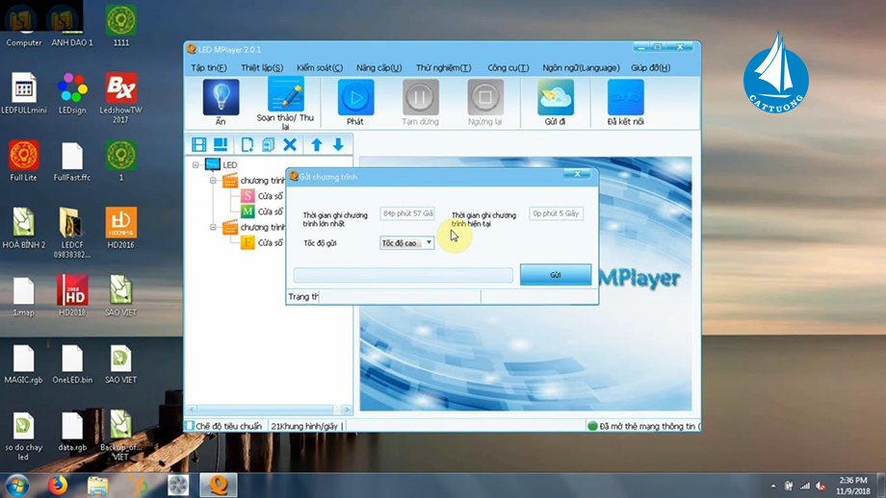Screen dimensions: 886x498
Task: Open the Thử nghiệm(T) menu
Action: click(444, 67)
